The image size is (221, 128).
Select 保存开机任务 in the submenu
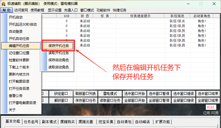click(x=58, y=46)
